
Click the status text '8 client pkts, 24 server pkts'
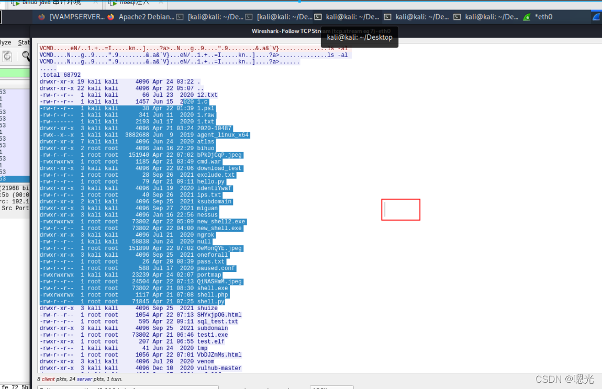coord(80,379)
